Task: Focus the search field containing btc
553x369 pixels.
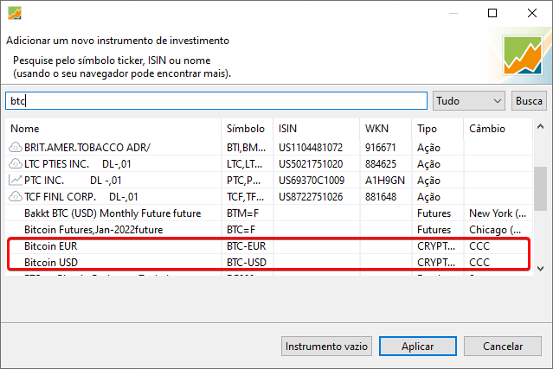Action: pos(216,101)
